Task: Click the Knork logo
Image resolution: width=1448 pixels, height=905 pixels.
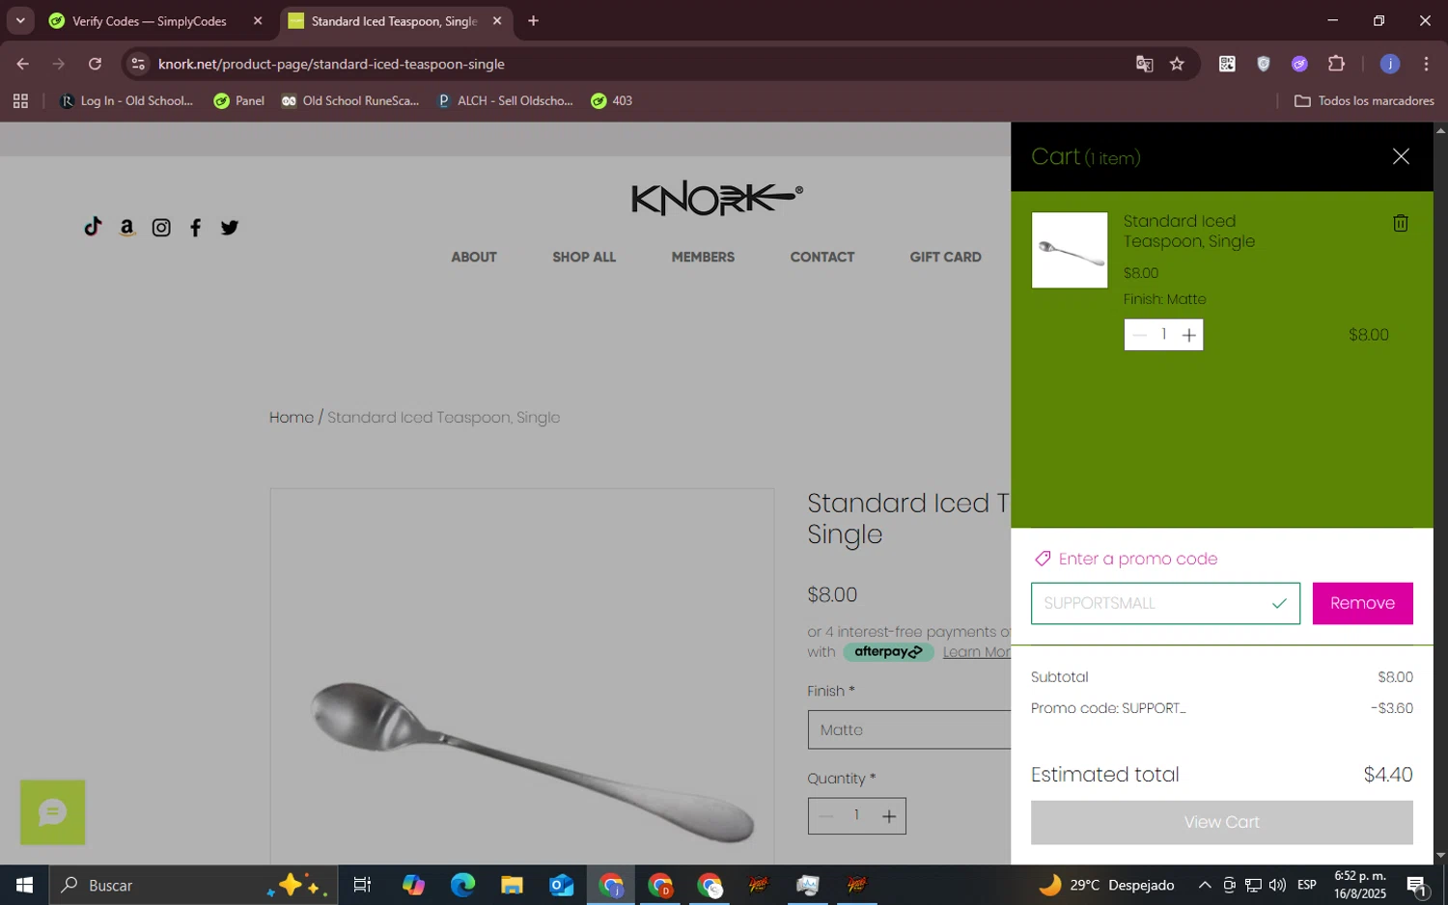Action: pos(716,198)
